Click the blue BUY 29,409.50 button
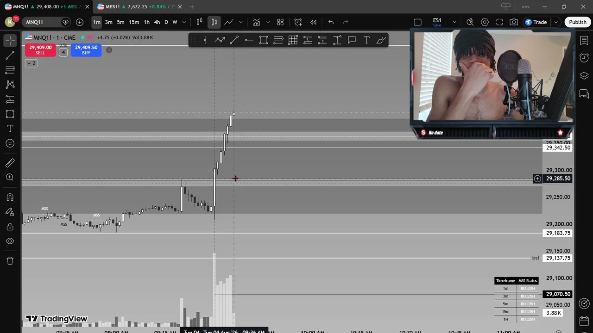 pyautogui.click(x=86, y=50)
